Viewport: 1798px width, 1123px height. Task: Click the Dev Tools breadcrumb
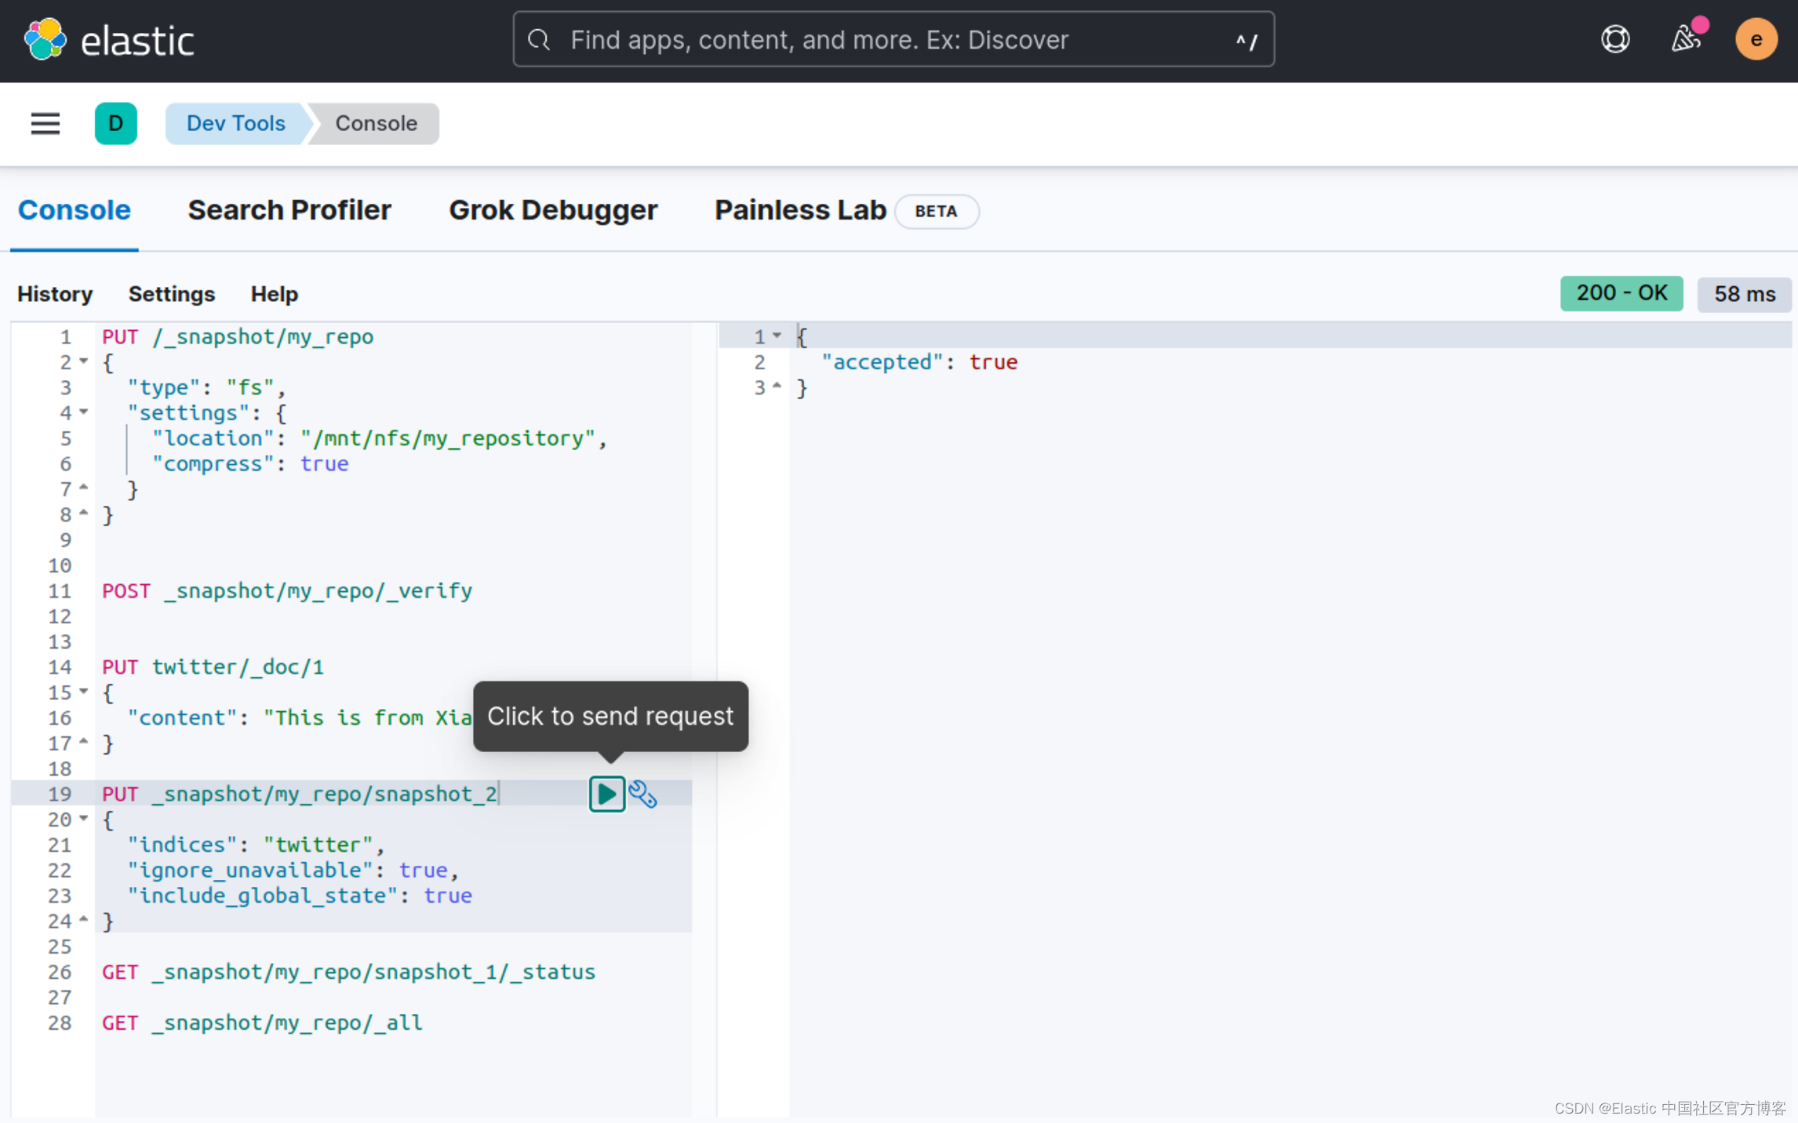235,123
